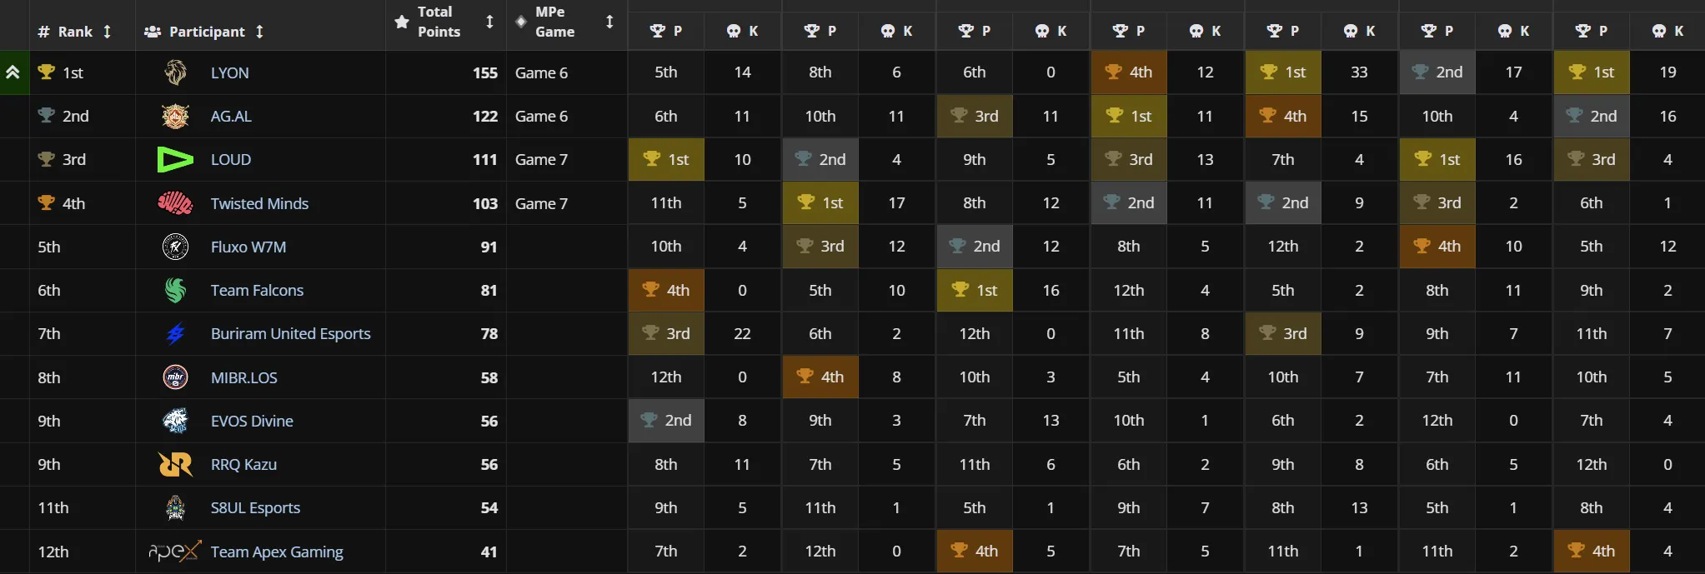Click the RRQ Kazu team logo
The image size is (1705, 574).
pos(175,464)
